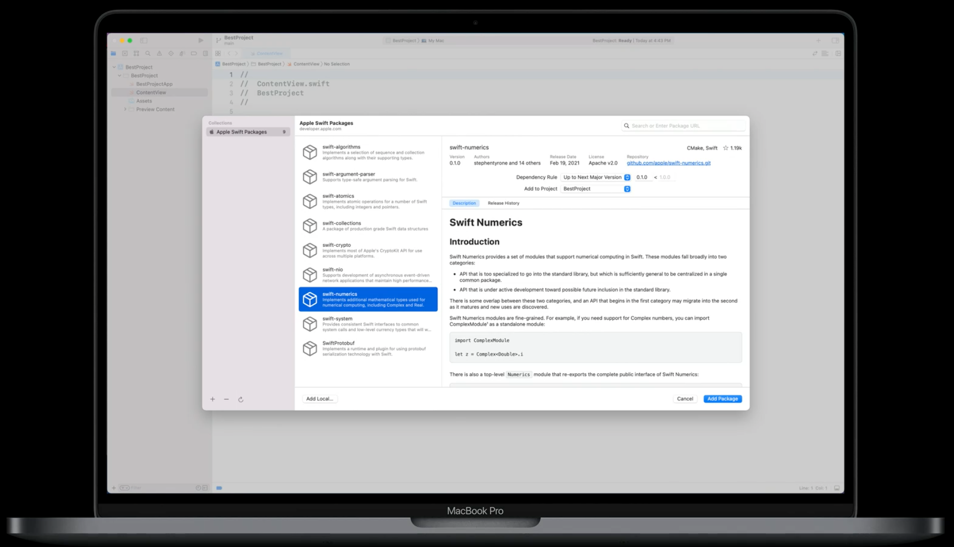Select the swift-system package
This screenshot has width=954, height=547.
point(368,324)
